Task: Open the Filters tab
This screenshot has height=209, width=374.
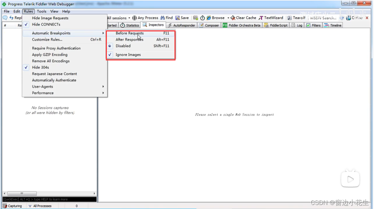Action: point(313,25)
